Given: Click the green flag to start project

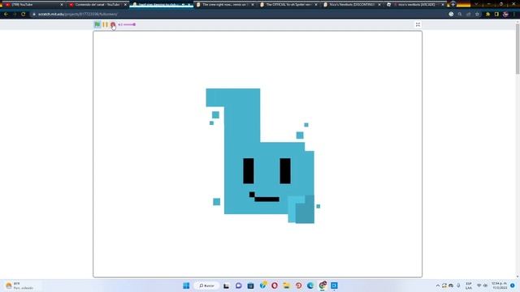Looking at the screenshot, I should click(x=97, y=24).
